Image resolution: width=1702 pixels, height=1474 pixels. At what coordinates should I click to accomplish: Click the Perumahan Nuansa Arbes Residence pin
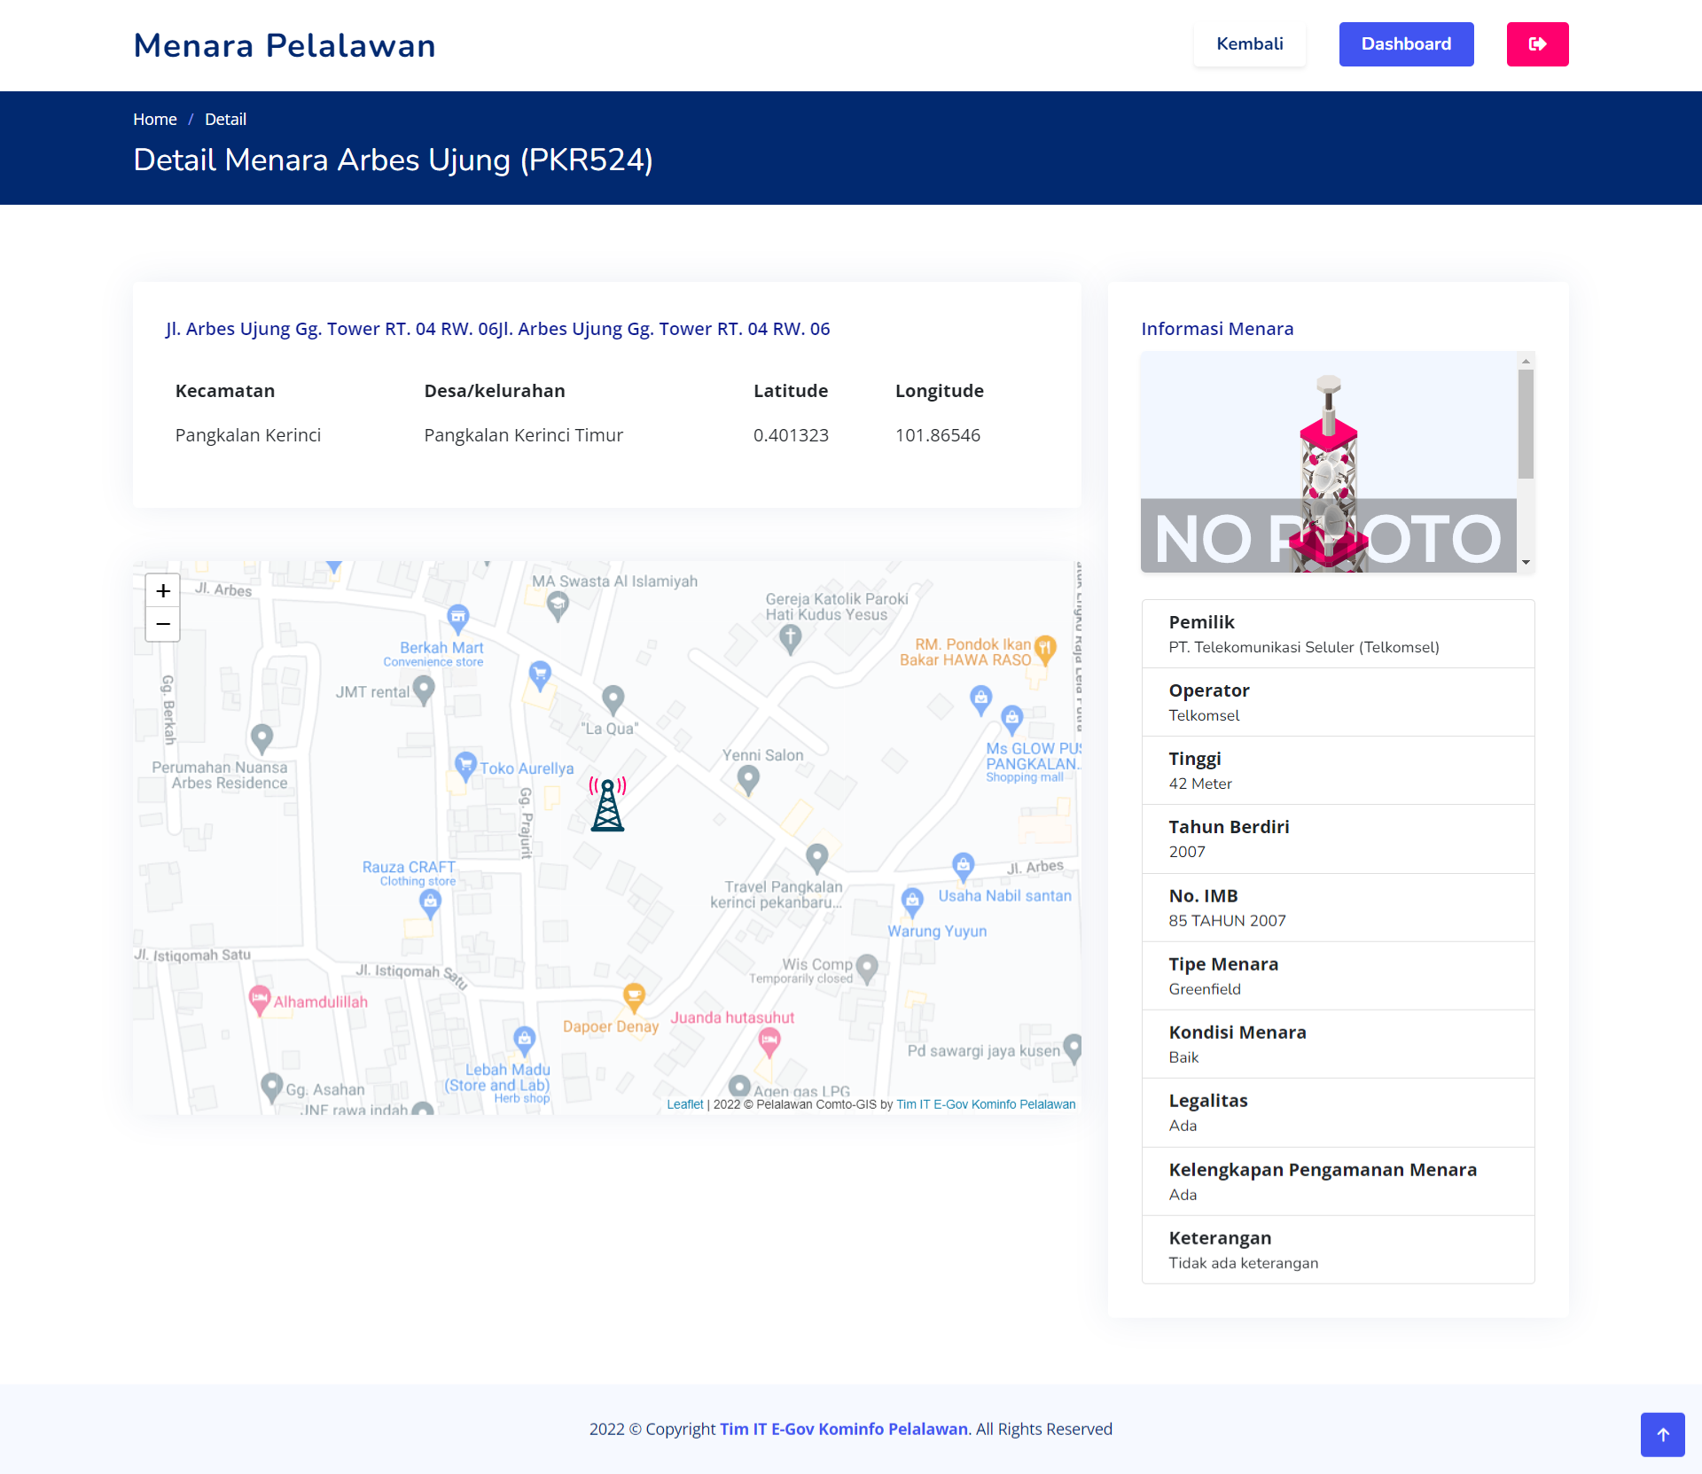pos(262,737)
